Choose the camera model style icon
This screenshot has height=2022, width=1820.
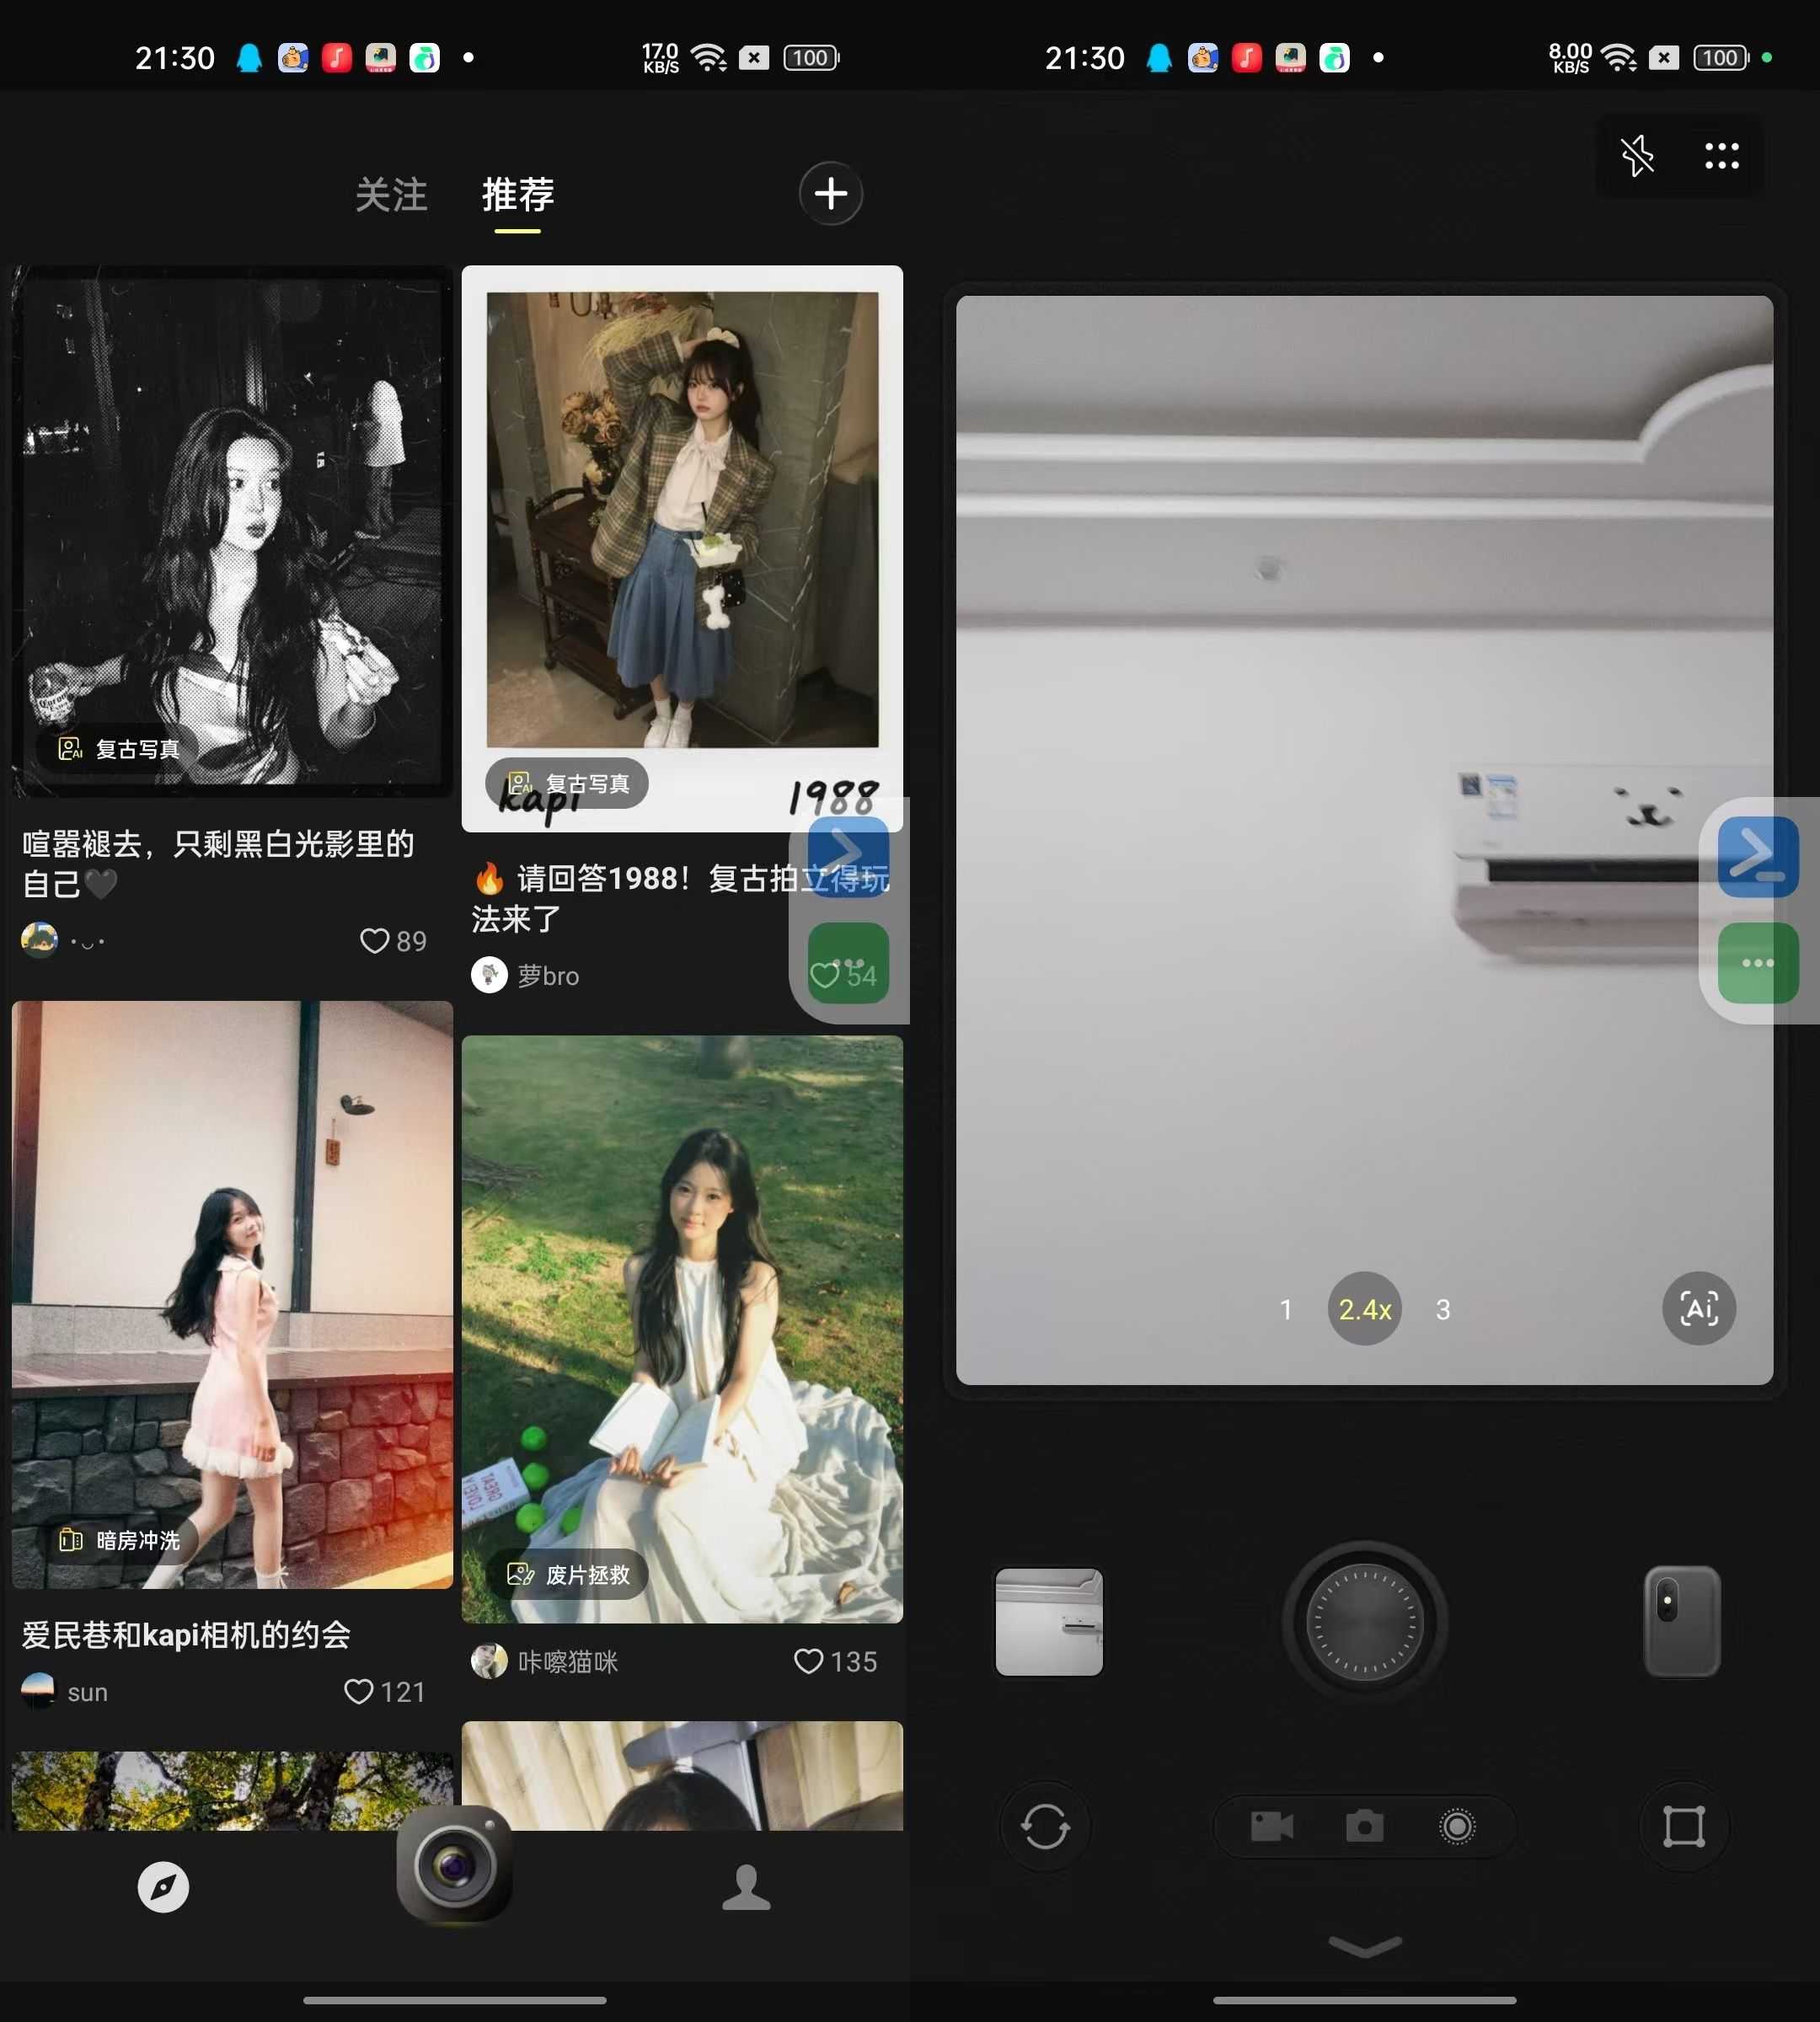coord(1681,1621)
